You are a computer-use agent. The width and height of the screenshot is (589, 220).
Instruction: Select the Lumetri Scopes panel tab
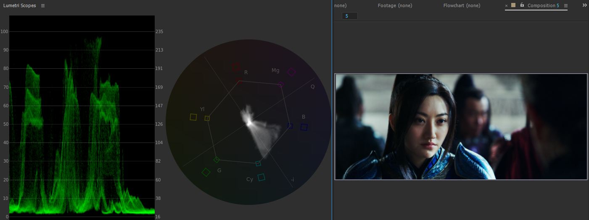click(19, 5)
